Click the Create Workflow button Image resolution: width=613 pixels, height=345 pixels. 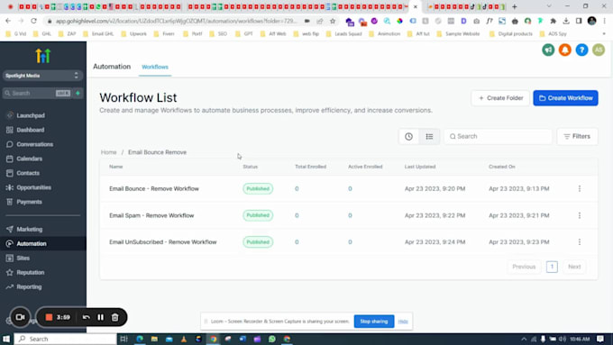tap(565, 98)
